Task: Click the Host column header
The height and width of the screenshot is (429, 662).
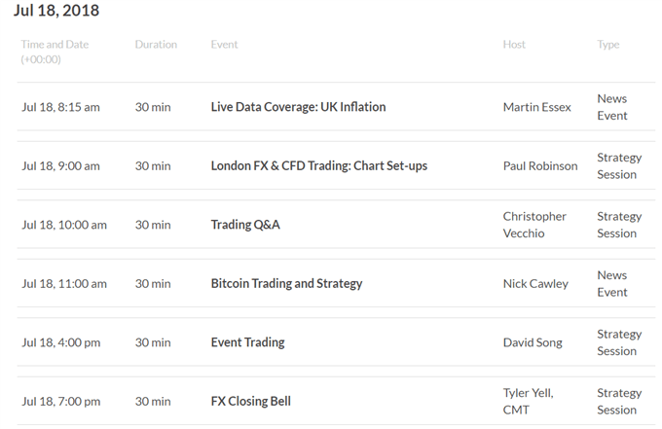Action: [x=514, y=45]
